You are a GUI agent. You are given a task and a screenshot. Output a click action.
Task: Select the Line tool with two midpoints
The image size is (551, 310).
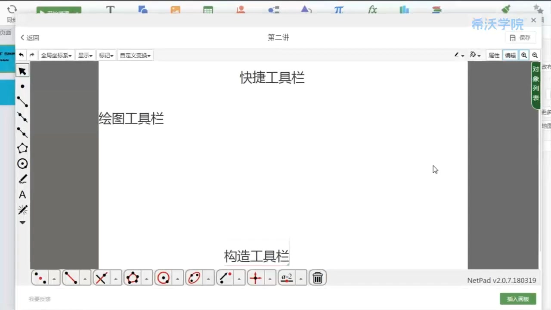(22, 117)
